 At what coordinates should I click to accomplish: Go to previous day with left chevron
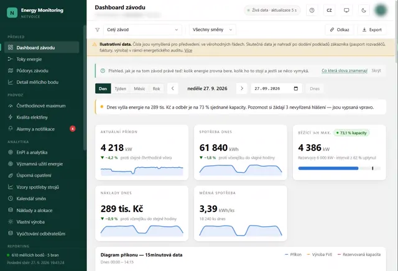[173, 88]
